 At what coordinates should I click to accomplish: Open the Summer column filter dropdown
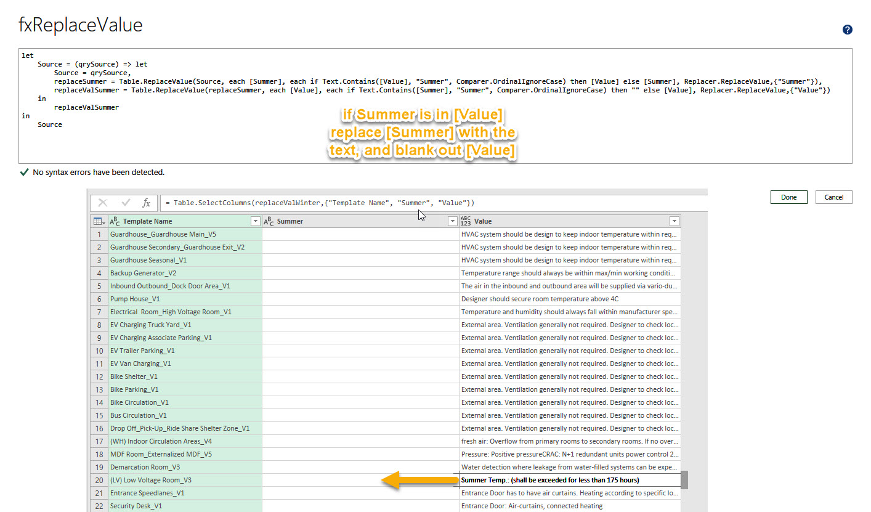click(453, 221)
